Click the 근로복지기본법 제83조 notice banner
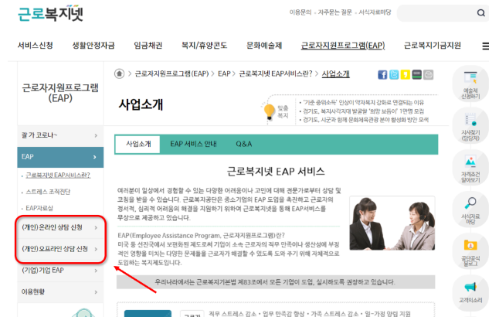 276,282
